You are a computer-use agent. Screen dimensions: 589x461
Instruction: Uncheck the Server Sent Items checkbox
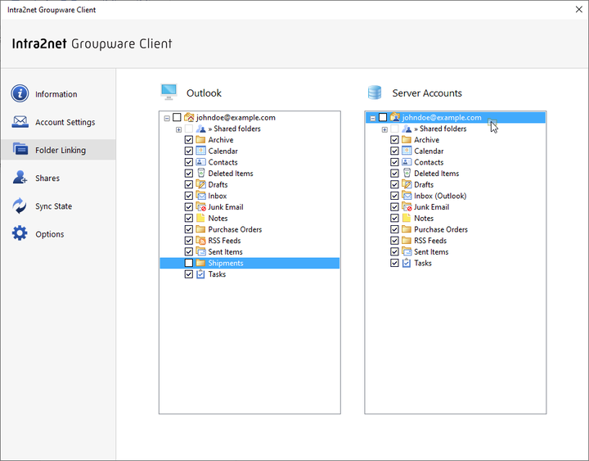(x=394, y=251)
